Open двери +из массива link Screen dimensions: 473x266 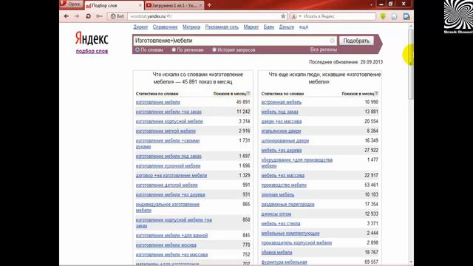tap(282, 121)
